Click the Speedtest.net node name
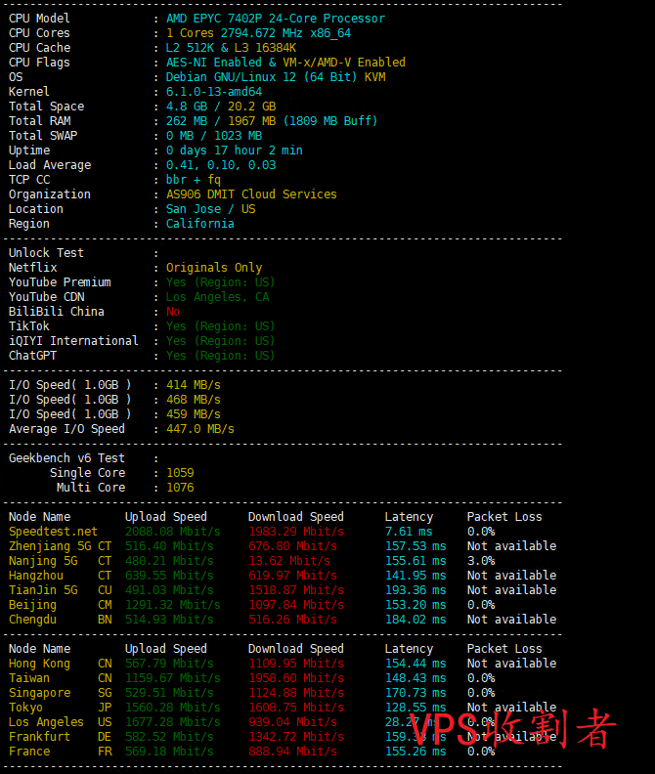The image size is (655, 774). tap(53, 532)
